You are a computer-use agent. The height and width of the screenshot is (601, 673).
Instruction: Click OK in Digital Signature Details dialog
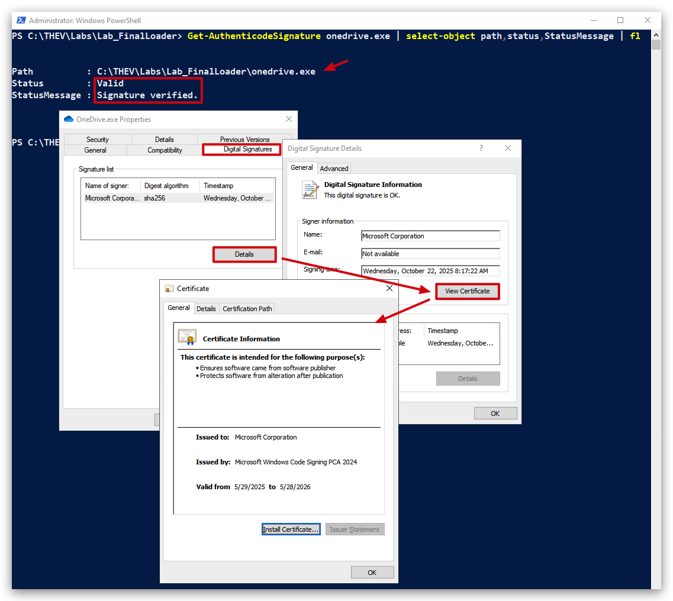pos(495,413)
